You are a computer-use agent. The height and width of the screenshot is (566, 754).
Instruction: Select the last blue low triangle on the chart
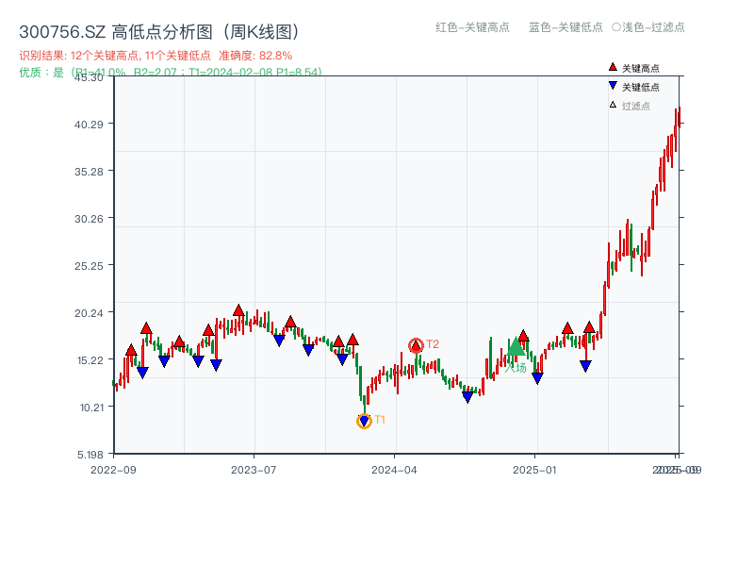[585, 366]
